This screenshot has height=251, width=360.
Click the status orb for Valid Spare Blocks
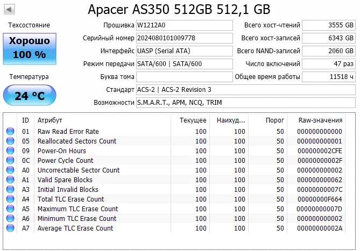[x=10, y=180]
